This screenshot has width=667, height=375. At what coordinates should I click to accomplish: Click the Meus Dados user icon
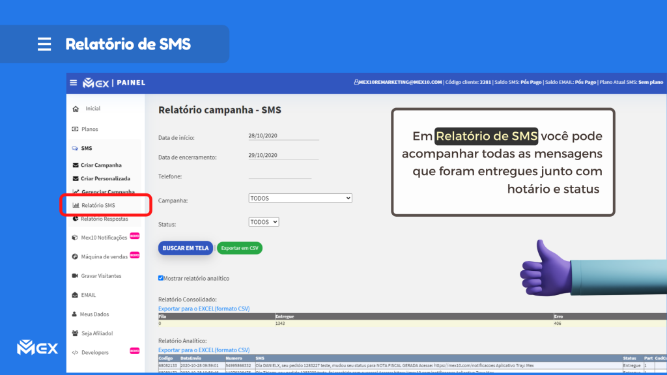coord(74,314)
